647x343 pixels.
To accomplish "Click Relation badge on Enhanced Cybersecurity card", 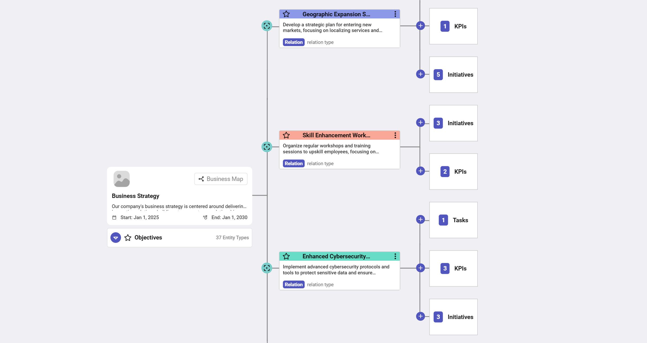I will (293, 284).
